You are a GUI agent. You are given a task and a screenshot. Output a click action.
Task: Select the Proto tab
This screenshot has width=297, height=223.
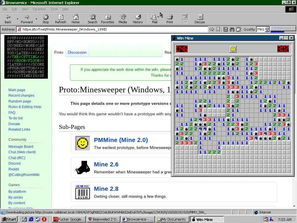tap(59, 52)
